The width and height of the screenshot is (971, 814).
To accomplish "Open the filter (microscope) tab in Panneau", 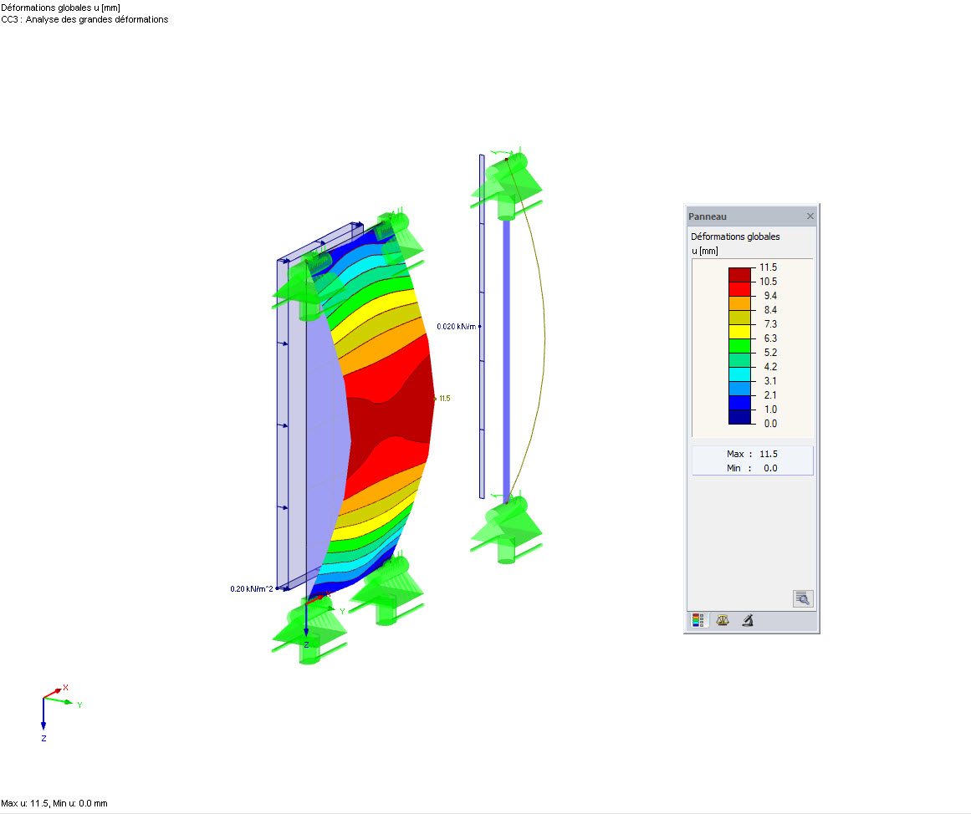I will coord(748,620).
